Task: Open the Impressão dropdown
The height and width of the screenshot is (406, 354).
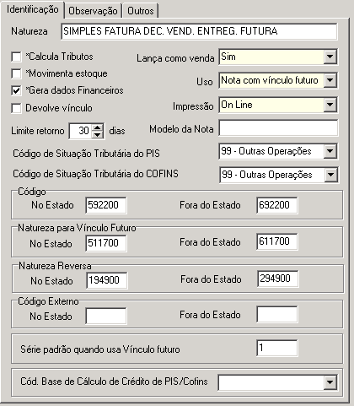Action: click(330, 105)
